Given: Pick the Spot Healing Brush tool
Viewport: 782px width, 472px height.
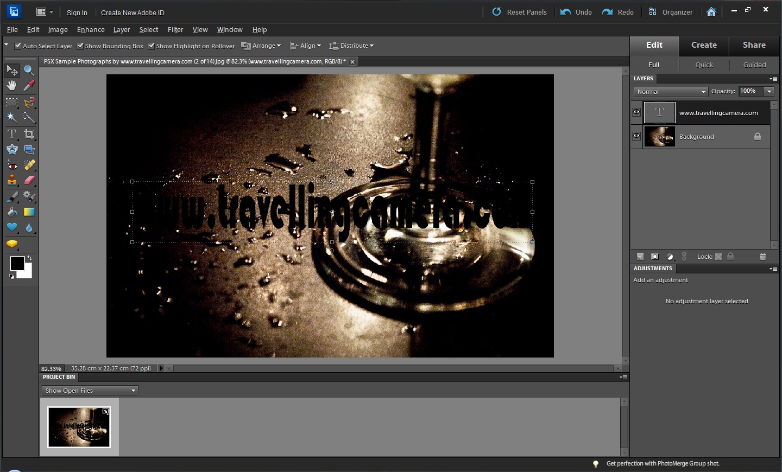Looking at the screenshot, I should pos(29,165).
